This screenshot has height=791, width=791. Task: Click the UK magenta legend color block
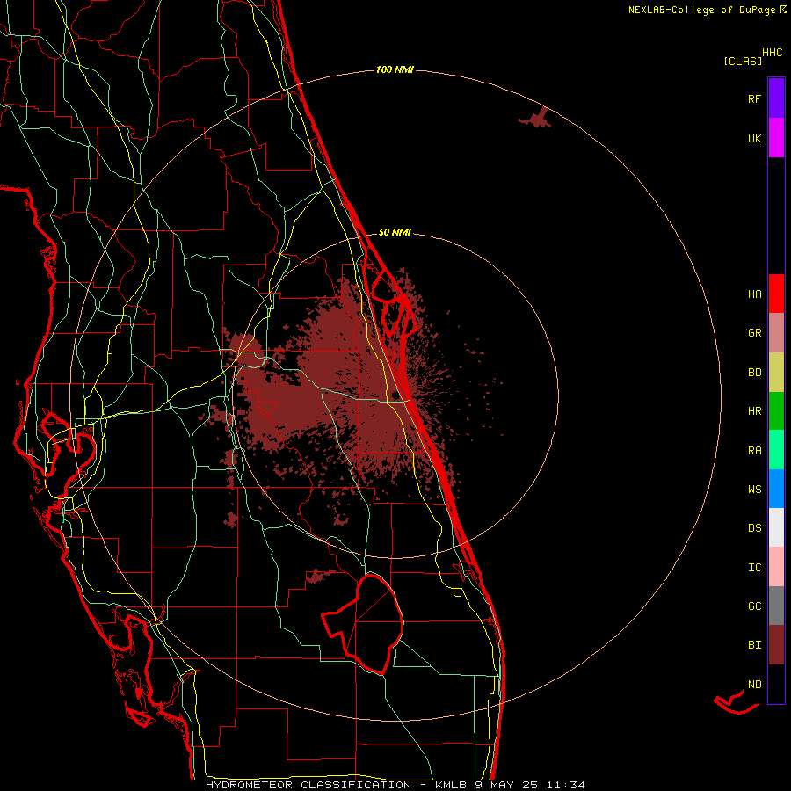776,138
